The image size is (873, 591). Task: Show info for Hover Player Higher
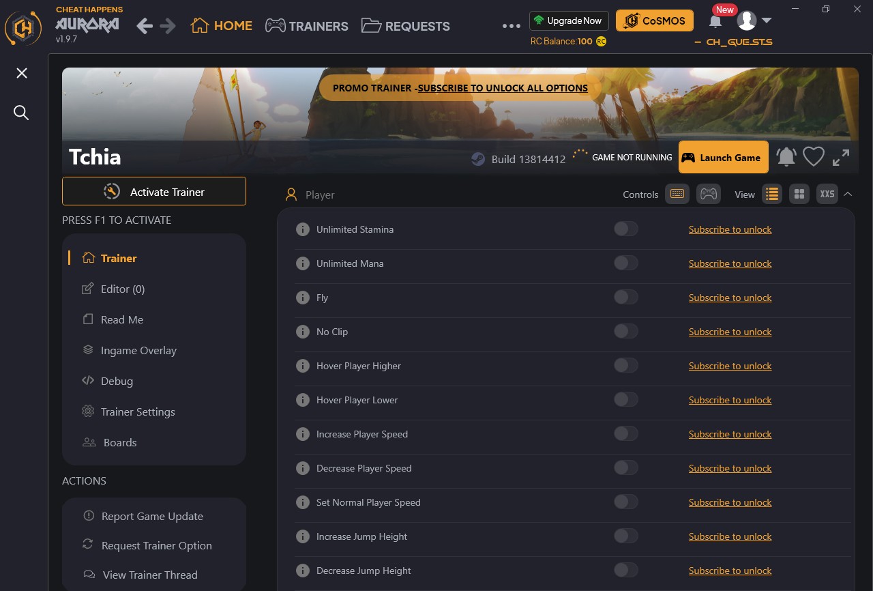(303, 366)
